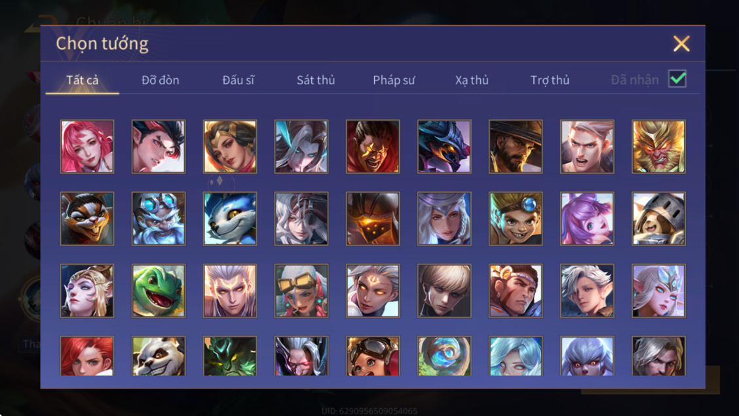
Task: Filter heroes by Xạ thủ
Action: point(472,80)
